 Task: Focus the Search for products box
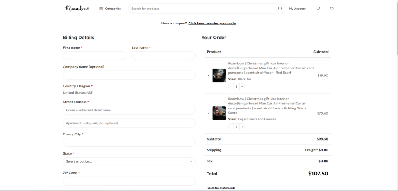pos(203,9)
